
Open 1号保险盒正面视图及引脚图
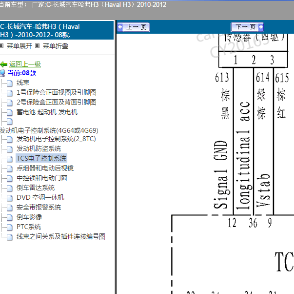[x=56, y=92]
